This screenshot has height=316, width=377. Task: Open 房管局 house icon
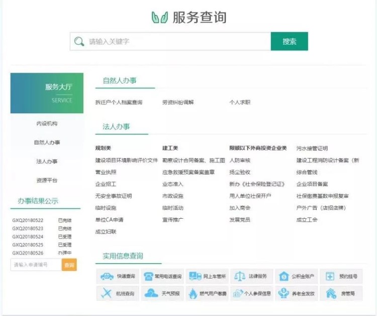pos(331,293)
